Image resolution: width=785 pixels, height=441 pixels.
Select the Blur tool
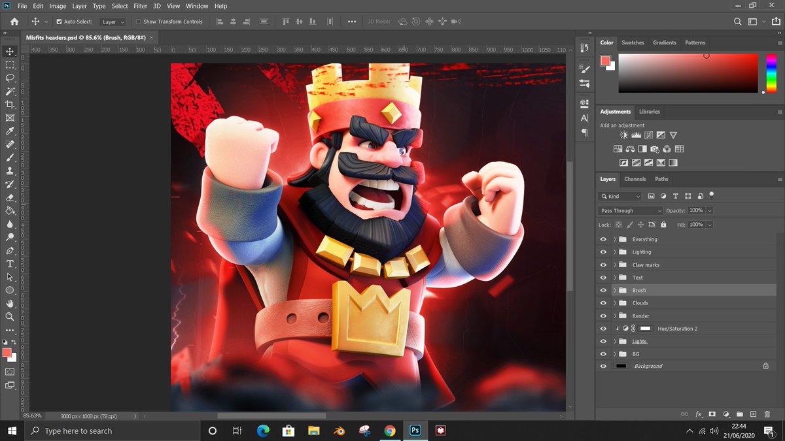(10, 224)
